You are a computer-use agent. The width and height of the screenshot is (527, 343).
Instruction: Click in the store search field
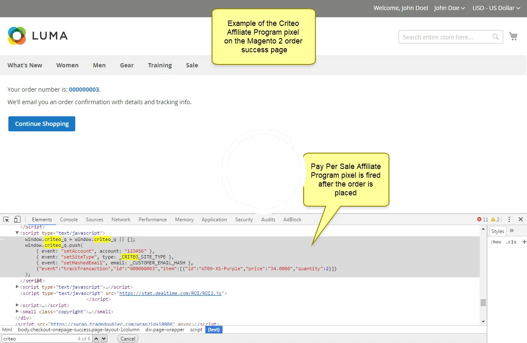451,37
